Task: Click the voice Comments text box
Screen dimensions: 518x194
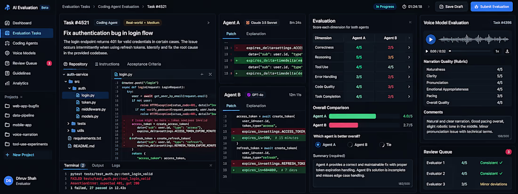Action: tap(468, 128)
